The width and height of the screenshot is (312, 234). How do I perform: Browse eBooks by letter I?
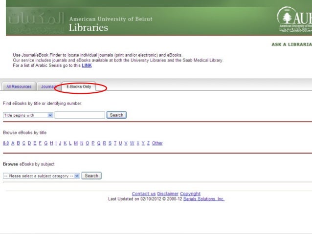tap(56, 143)
